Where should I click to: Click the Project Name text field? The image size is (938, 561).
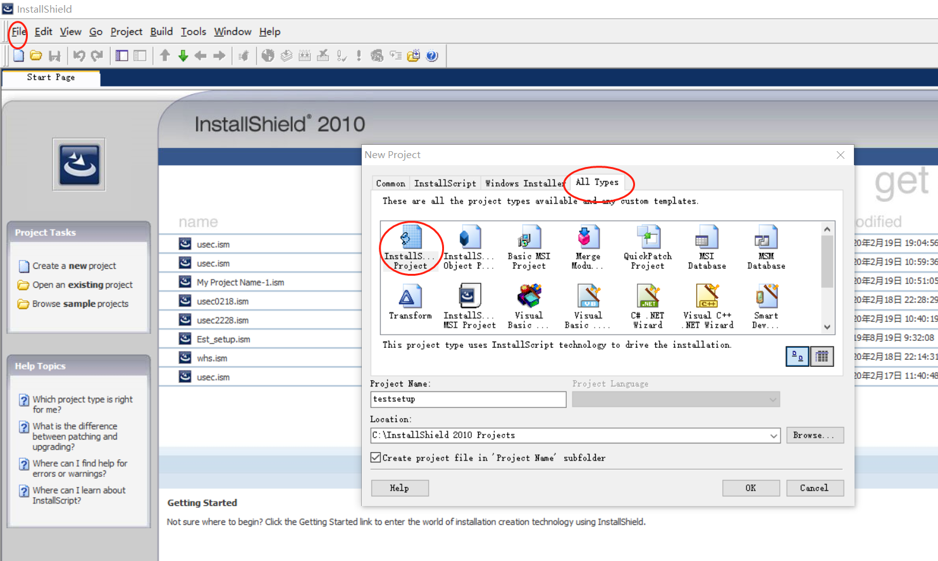click(x=468, y=399)
